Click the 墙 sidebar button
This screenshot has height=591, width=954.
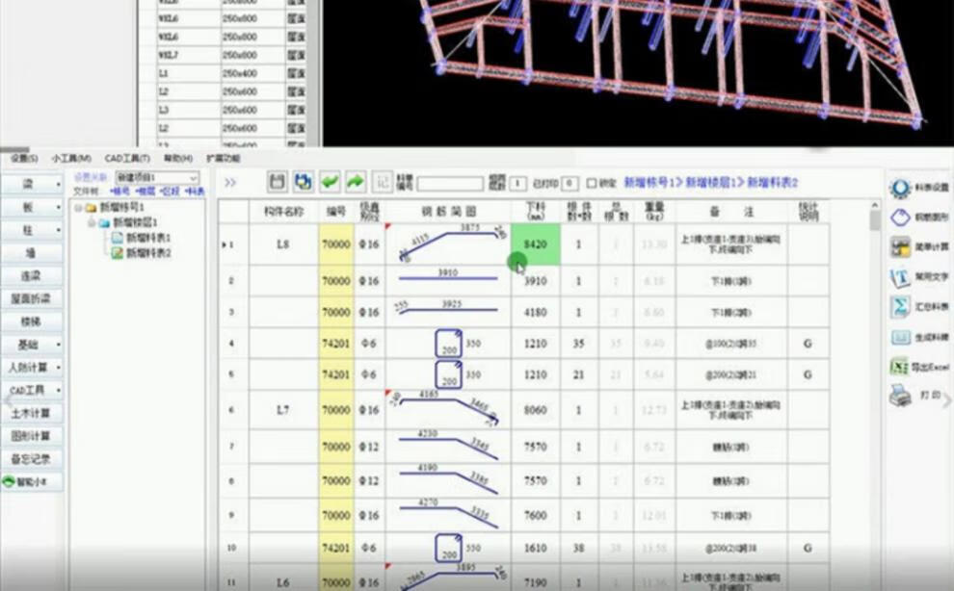[x=32, y=253]
